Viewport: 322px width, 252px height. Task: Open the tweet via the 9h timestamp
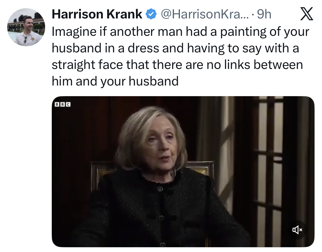[x=264, y=14]
